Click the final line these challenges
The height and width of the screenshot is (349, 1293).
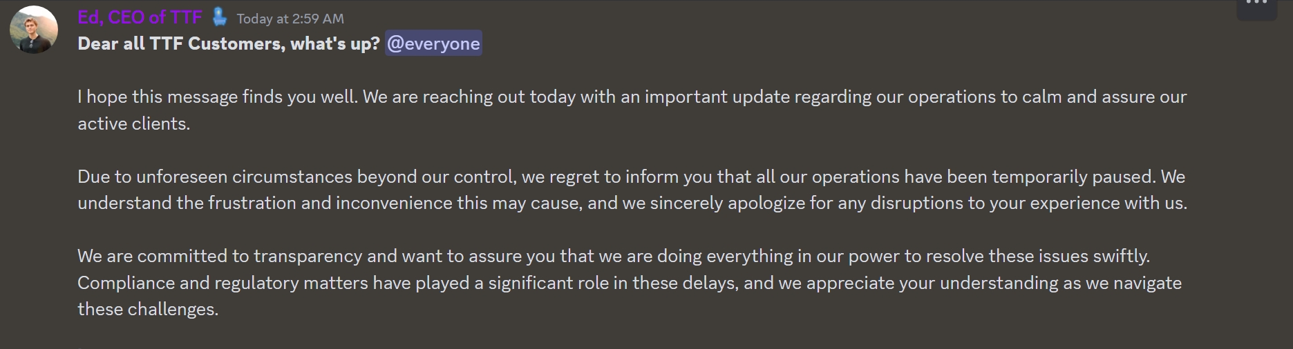147,309
